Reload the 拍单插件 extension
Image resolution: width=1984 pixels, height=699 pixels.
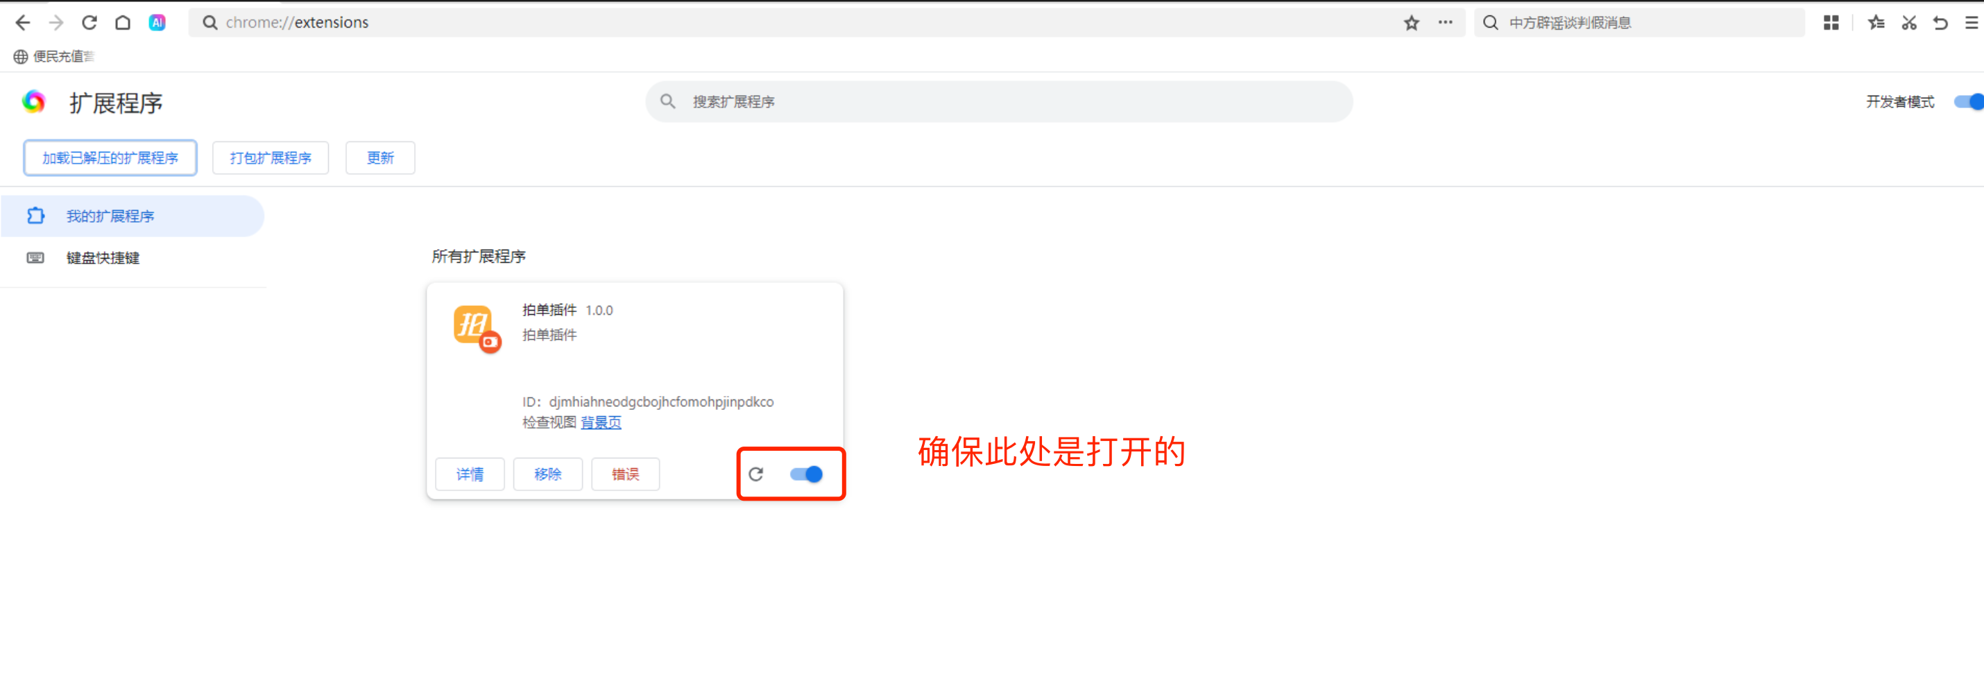(755, 474)
